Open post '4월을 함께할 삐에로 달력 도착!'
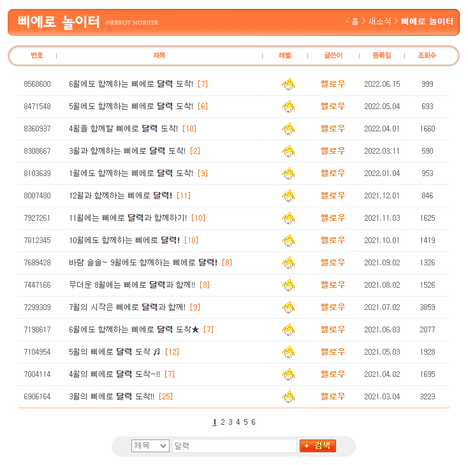Screen dimensions: 468x465 pos(123,129)
